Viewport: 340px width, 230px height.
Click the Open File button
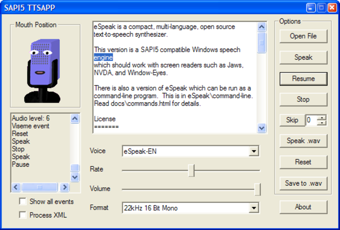coord(304,36)
